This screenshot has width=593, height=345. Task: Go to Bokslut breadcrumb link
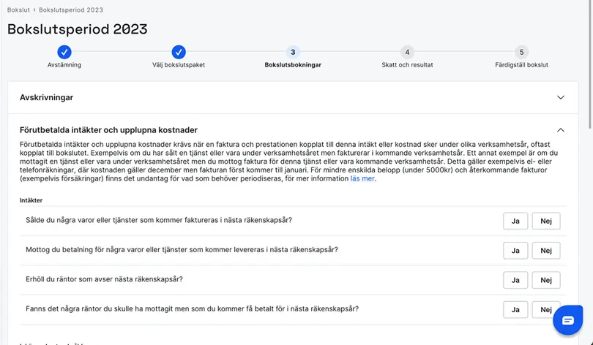(18, 10)
